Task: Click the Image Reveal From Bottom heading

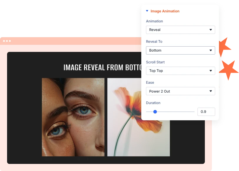Action: point(102,68)
